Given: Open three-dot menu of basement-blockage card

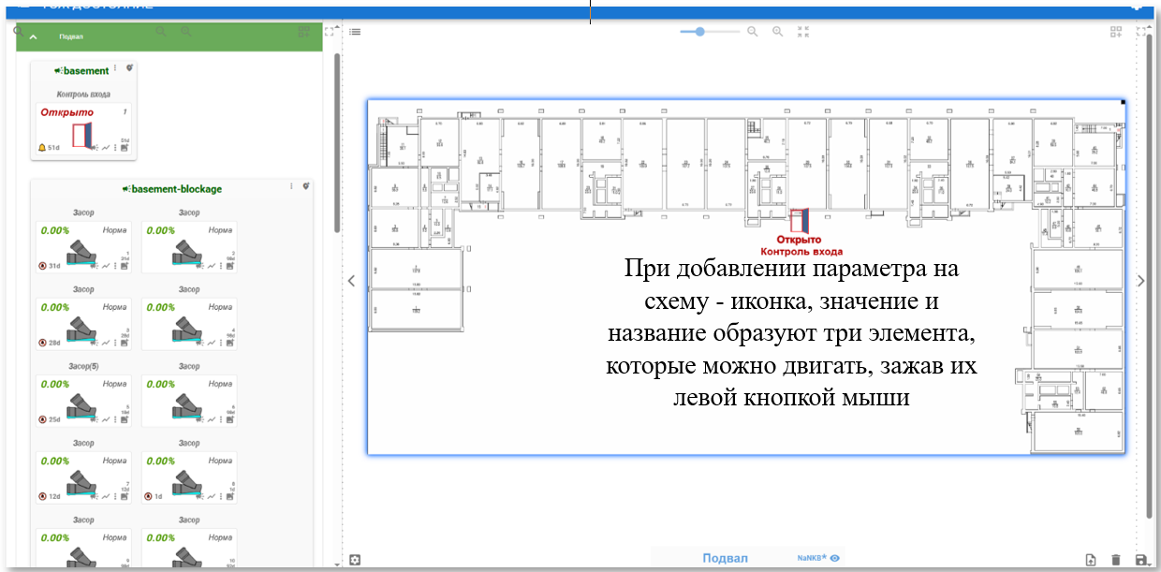Looking at the screenshot, I should point(291,186).
